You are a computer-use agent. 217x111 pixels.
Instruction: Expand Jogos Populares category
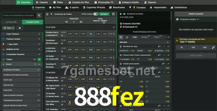[21, 34]
